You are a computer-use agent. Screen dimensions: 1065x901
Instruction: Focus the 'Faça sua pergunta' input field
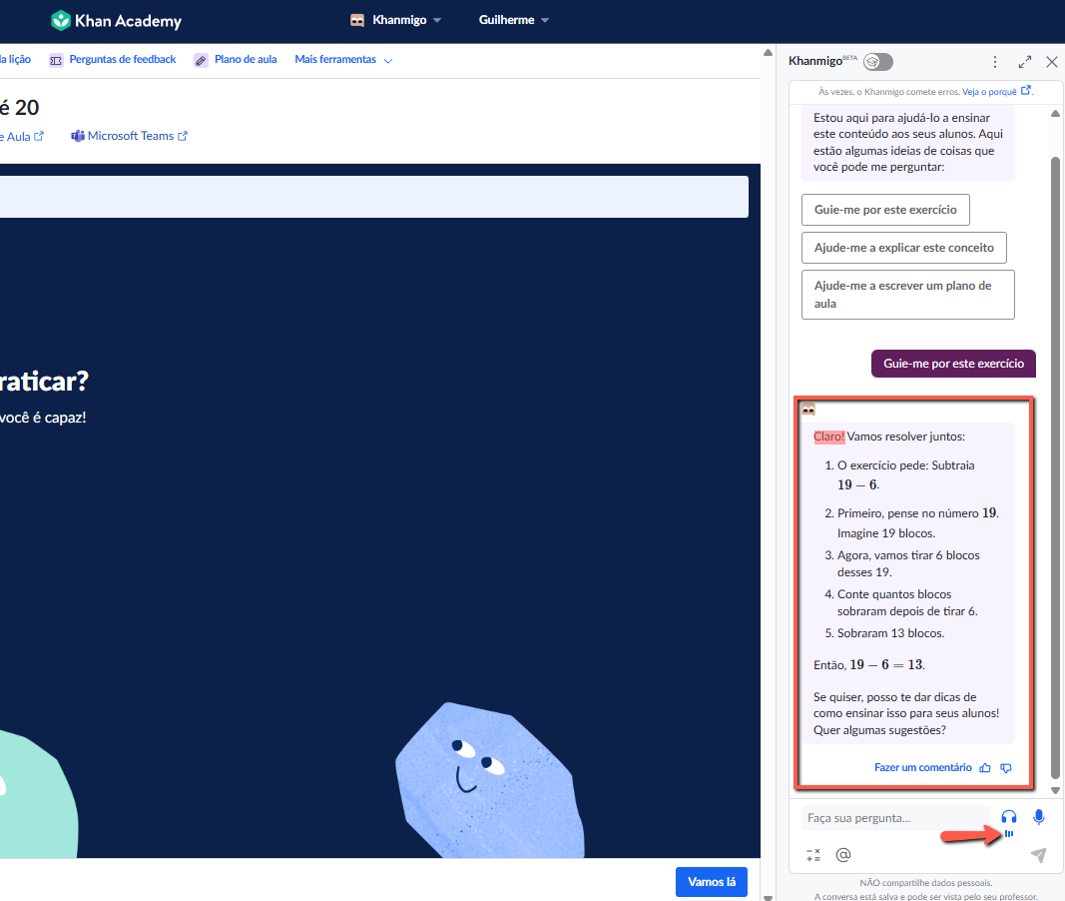pos(895,818)
